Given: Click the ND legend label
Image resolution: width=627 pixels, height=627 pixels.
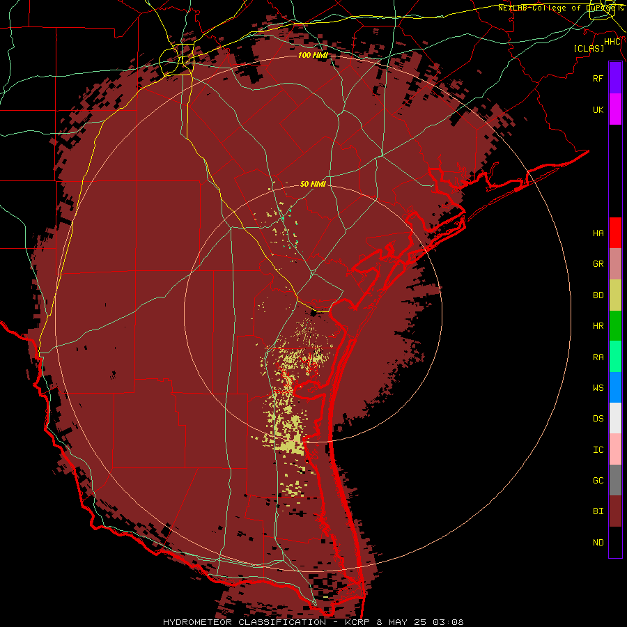Looking at the screenshot, I should click(598, 543).
